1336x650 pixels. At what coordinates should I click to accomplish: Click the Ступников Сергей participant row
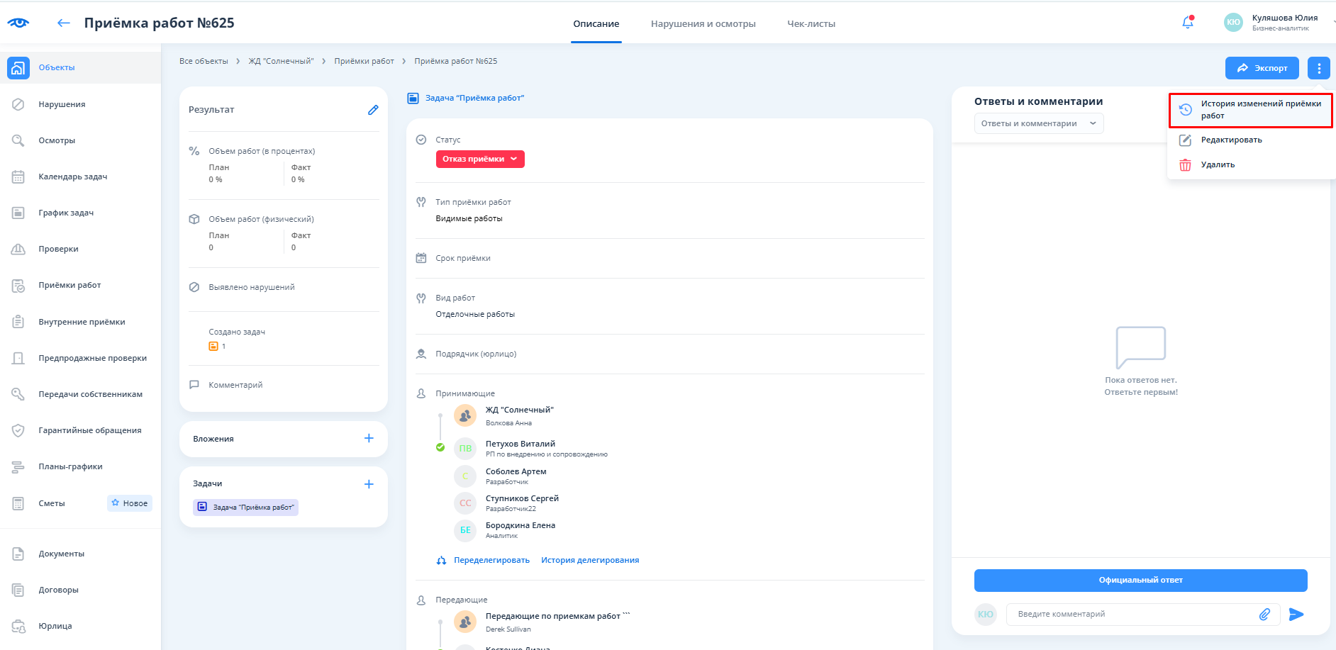click(x=506, y=503)
